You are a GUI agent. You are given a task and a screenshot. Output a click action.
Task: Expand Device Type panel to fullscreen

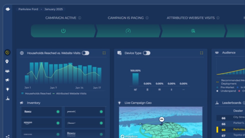(201, 53)
